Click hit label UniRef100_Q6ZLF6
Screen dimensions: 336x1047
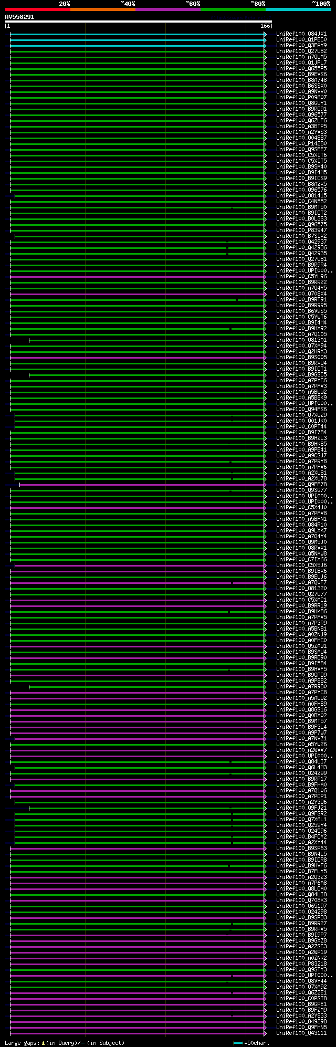301,121
